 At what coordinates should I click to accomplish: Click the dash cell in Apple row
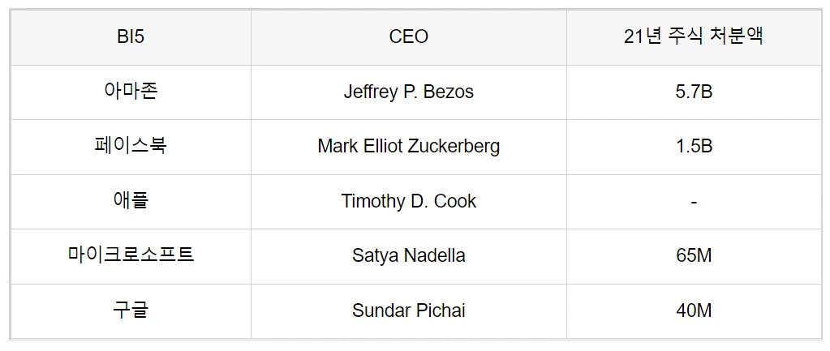point(693,201)
